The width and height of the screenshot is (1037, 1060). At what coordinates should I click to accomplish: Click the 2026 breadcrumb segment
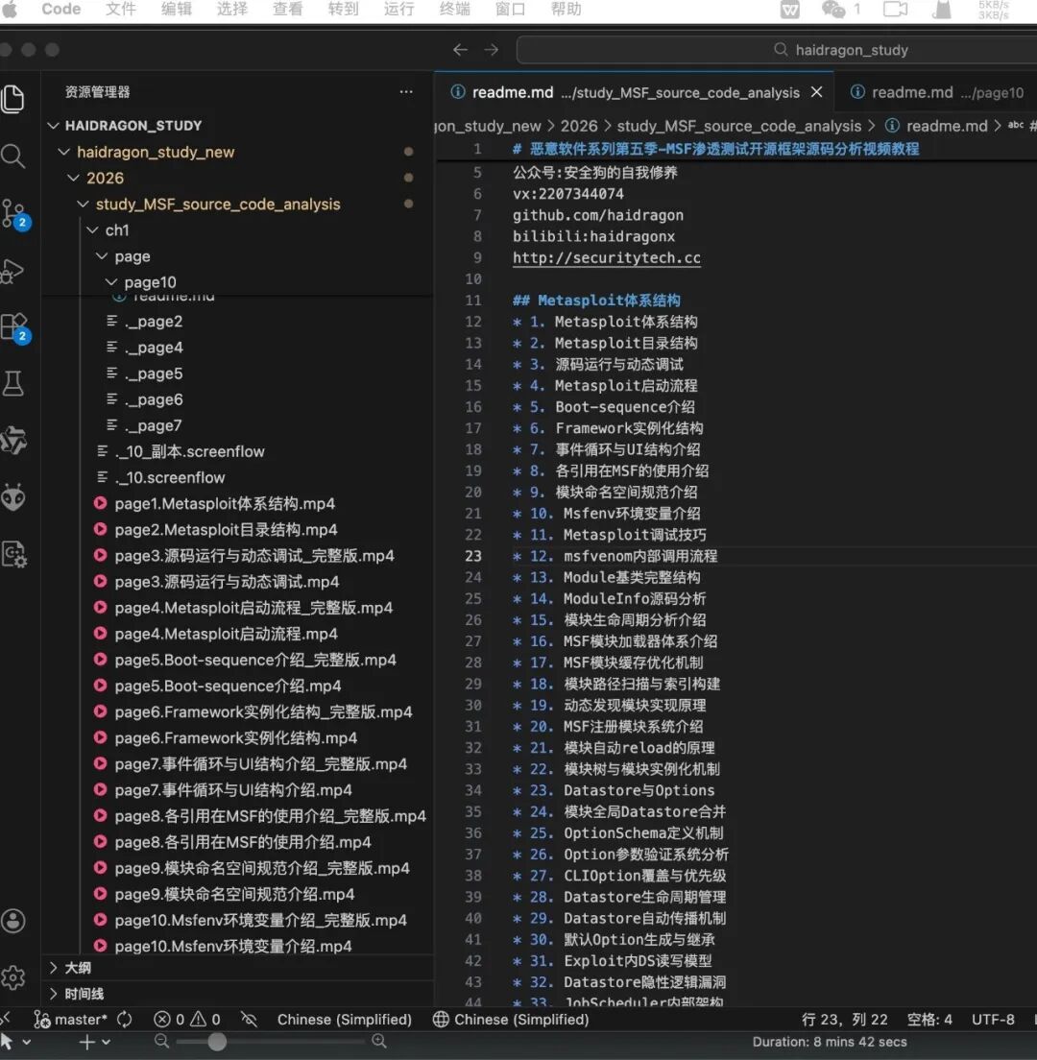(x=579, y=126)
